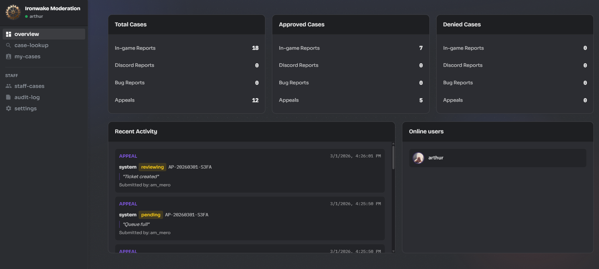Select arthur in Online users list

pos(498,158)
